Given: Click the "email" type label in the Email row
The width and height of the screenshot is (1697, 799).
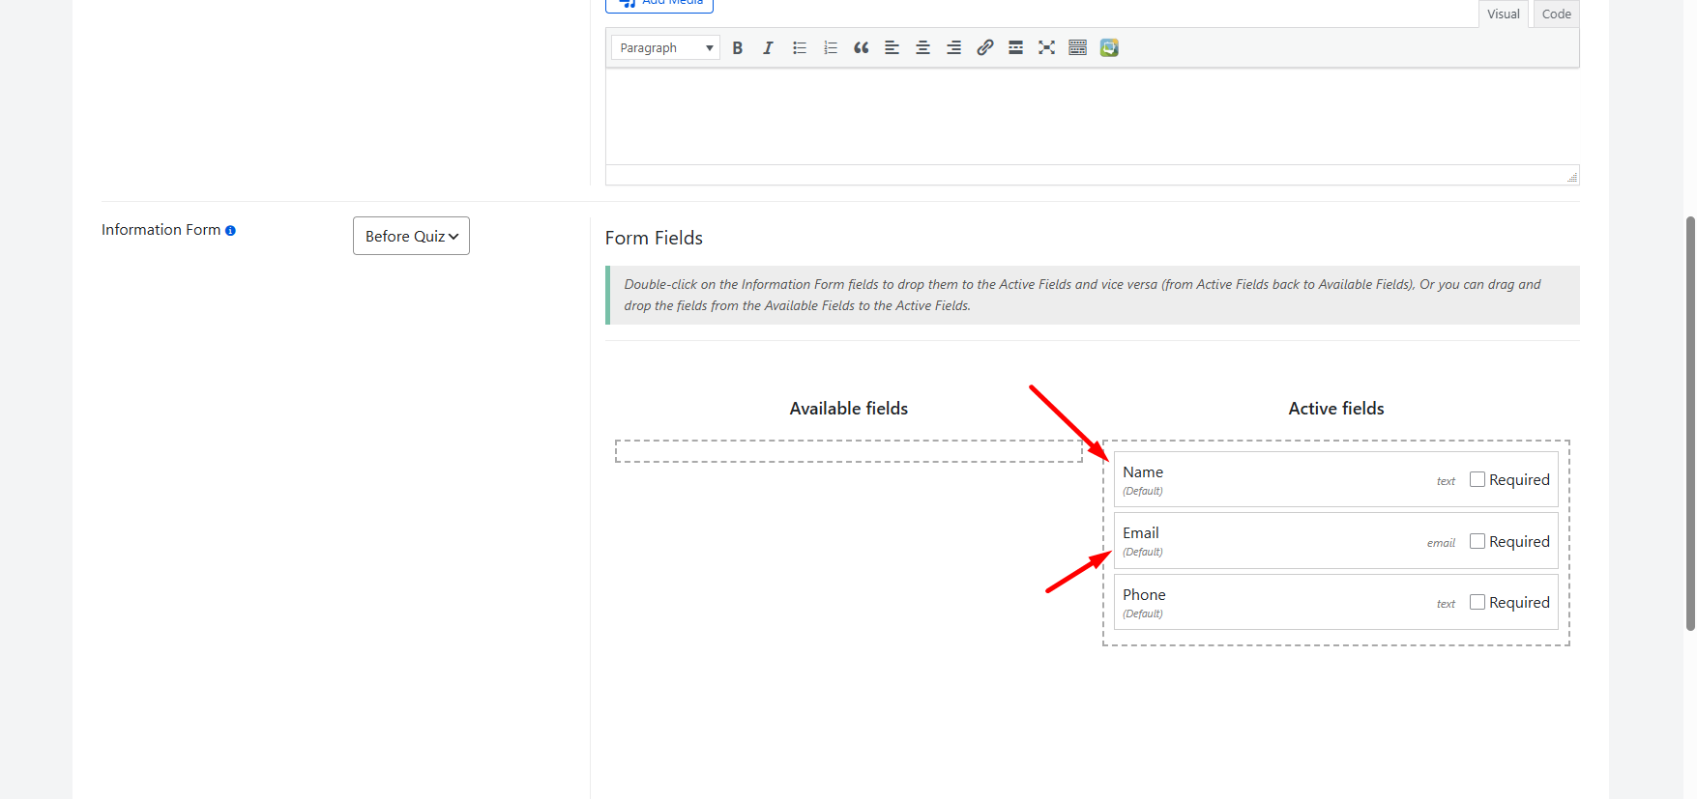Looking at the screenshot, I should tap(1441, 543).
